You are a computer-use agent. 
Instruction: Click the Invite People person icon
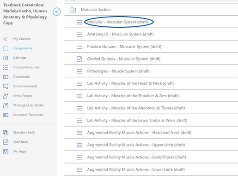[6, 96]
